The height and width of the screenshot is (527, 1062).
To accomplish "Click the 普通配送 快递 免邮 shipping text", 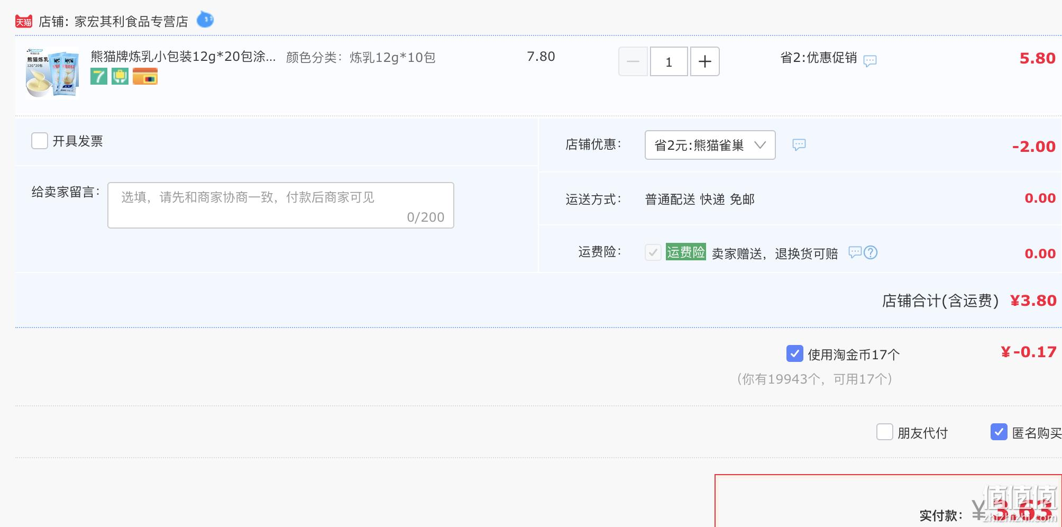I will (x=700, y=199).
